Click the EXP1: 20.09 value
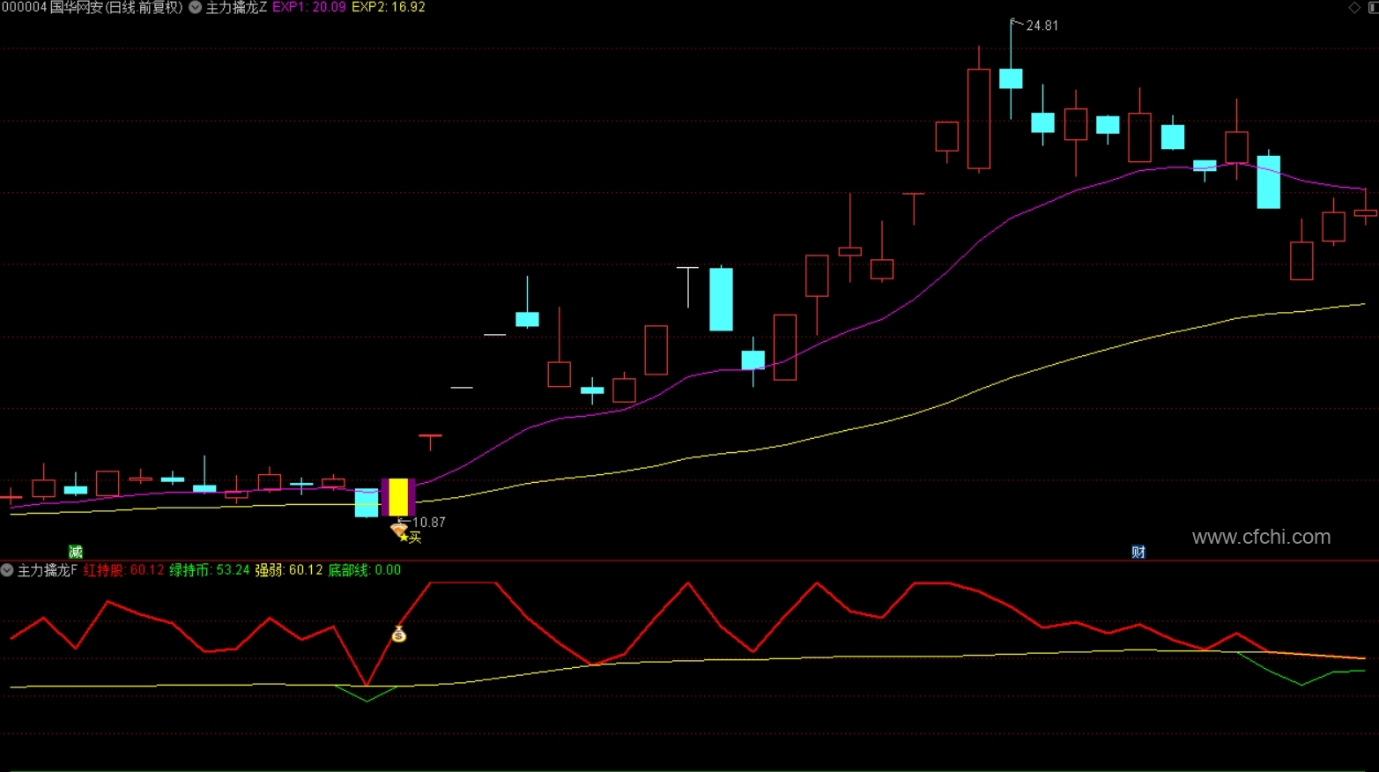 309,7
